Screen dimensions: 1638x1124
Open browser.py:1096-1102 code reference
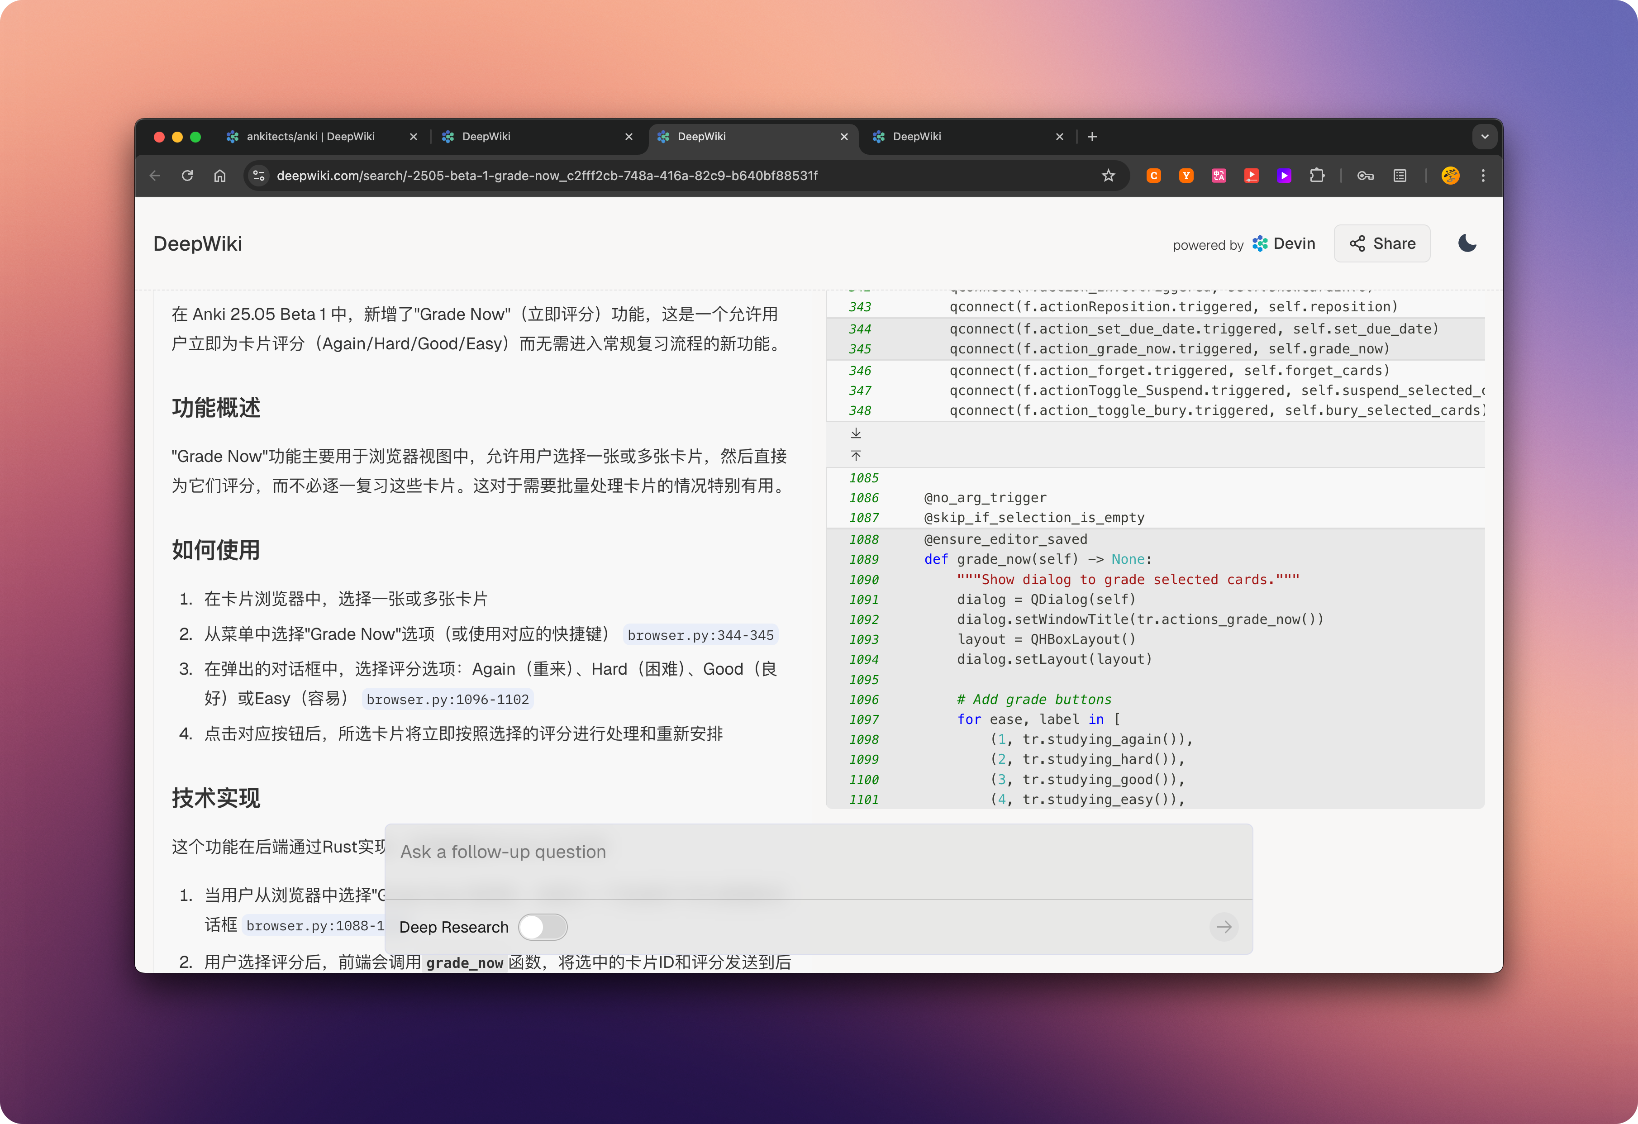tap(448, 699)
